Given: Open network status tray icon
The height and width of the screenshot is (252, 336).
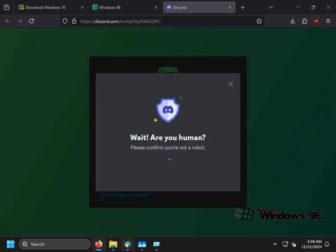Looking at the screenshot, I should 285,244.
